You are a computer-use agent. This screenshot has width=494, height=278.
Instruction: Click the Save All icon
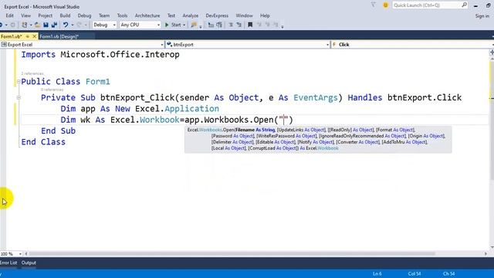click(x=54, y=25)
